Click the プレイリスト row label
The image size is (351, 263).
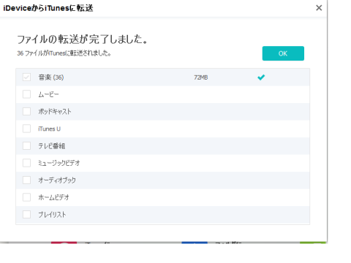[x=52, y=215]
